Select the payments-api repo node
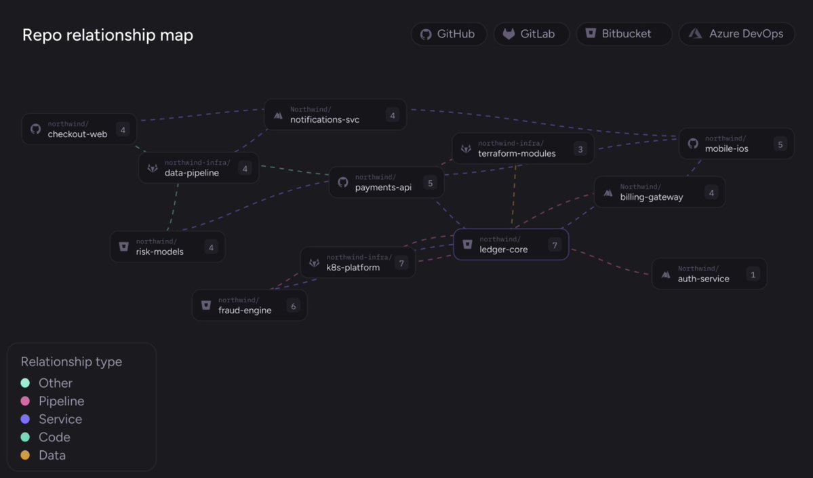This screenshot has height=478, width=813. [x=386, y=182]
